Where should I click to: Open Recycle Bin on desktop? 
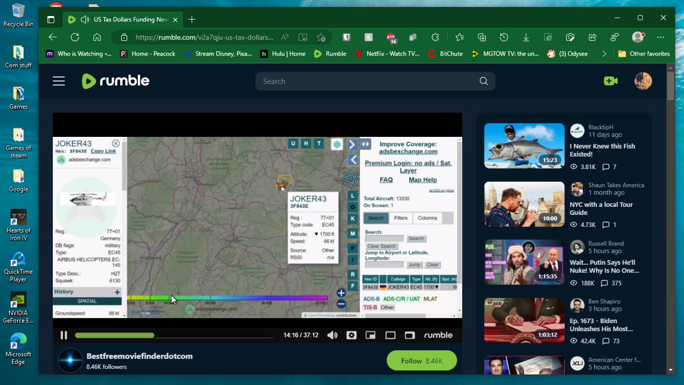tap(18, 16)
